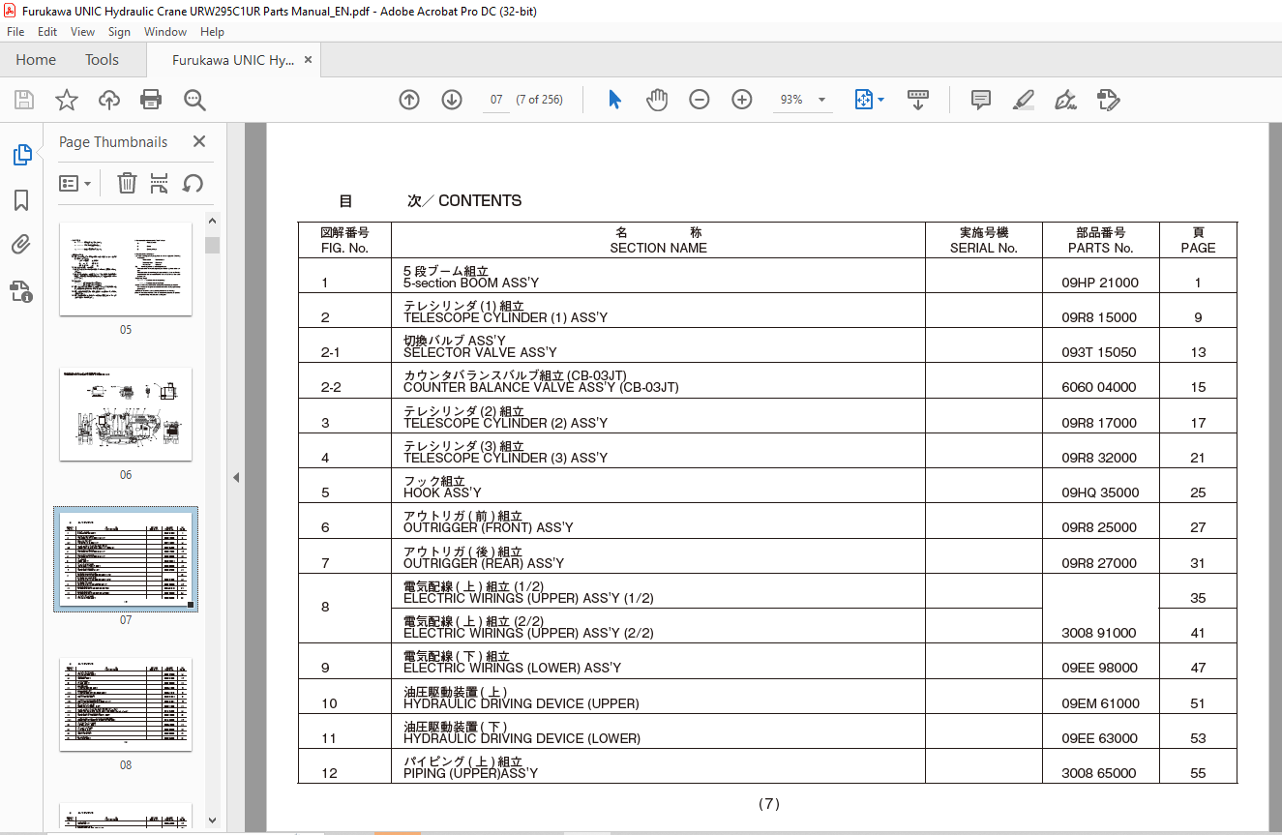Upload file to cloud icon
The height and width of the screenshot is (835, 1282).
coord(109,100)
